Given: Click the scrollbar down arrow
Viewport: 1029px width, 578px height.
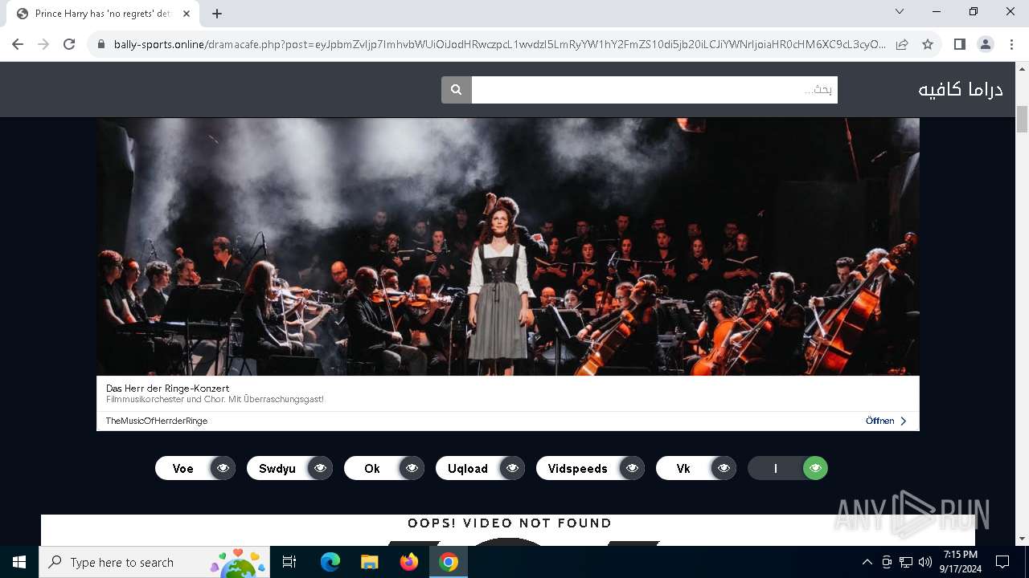Looking at the screenshot, I should [x=1023, y=539].
